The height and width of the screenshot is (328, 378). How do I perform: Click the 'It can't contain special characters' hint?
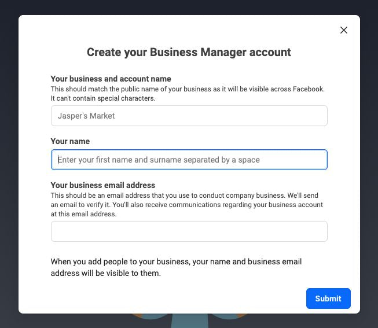(x=103, y=98)
